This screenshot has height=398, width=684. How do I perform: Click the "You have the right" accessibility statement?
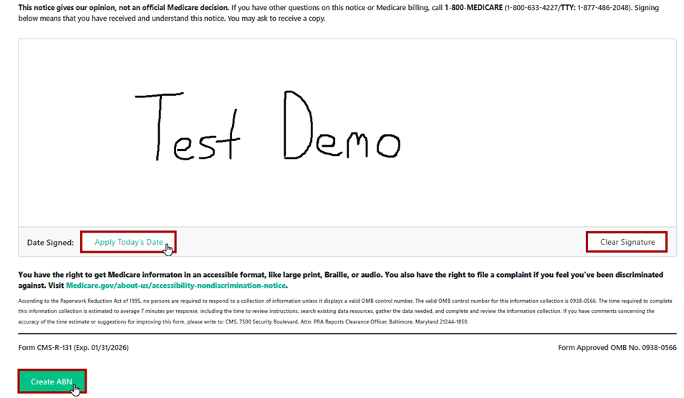(286, 275)
